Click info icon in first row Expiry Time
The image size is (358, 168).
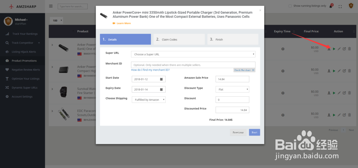coord(283,49)
